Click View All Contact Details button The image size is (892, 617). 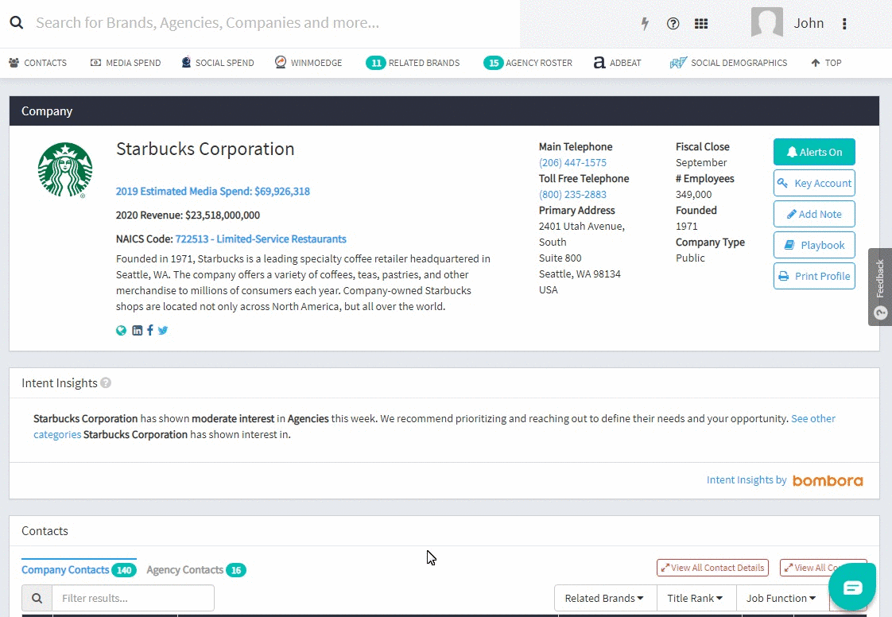point(712,568)
